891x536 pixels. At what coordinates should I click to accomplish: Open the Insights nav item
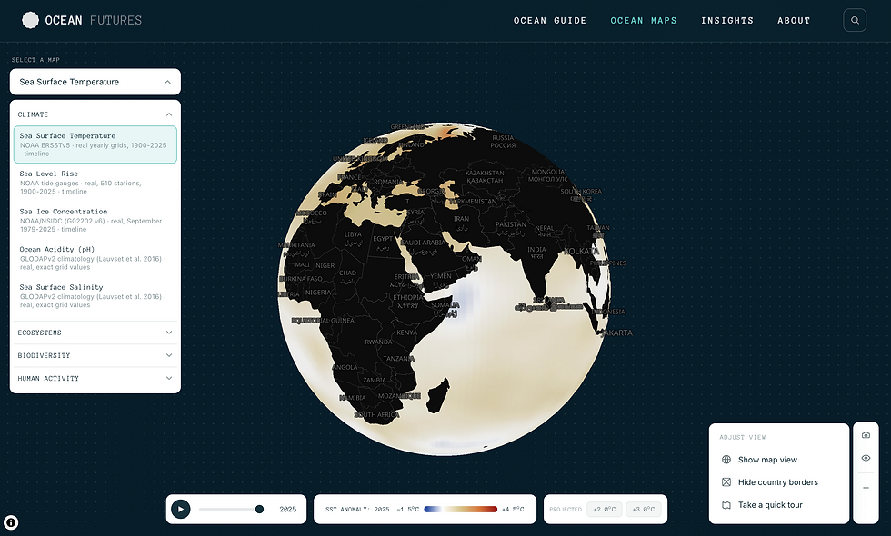point(727,20)
